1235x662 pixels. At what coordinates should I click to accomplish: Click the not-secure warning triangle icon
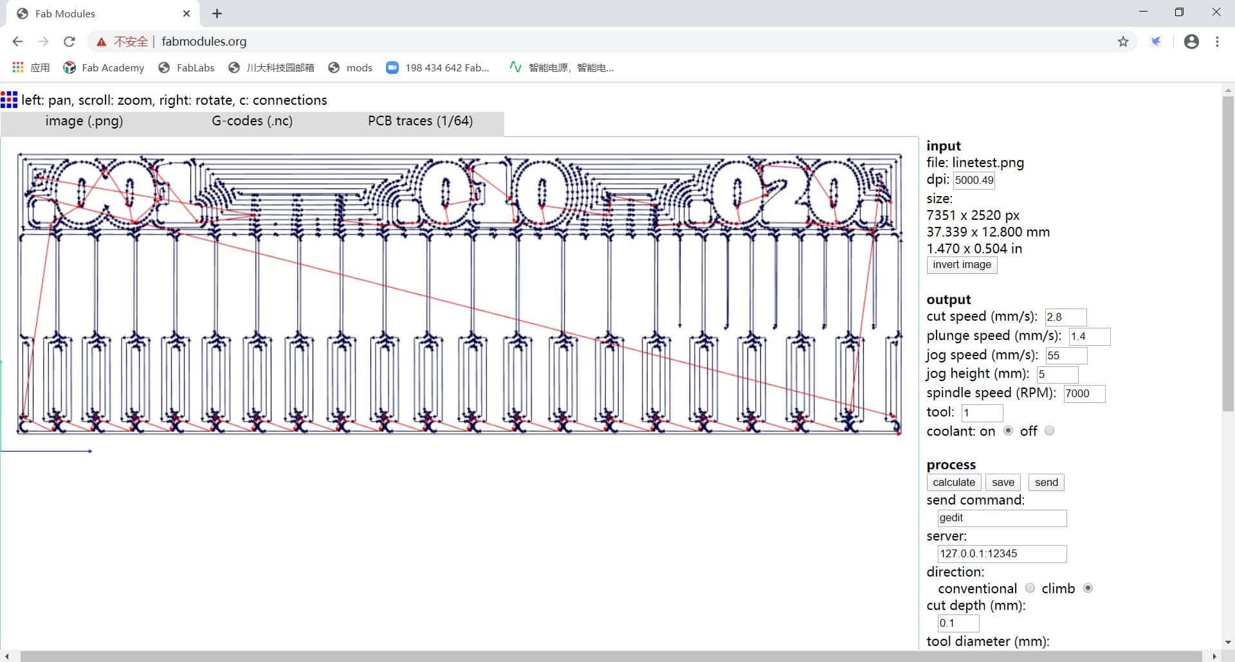pos(101,42)
